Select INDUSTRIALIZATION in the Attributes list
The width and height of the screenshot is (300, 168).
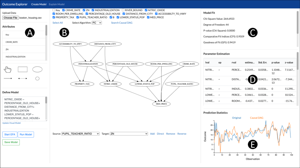24,57
